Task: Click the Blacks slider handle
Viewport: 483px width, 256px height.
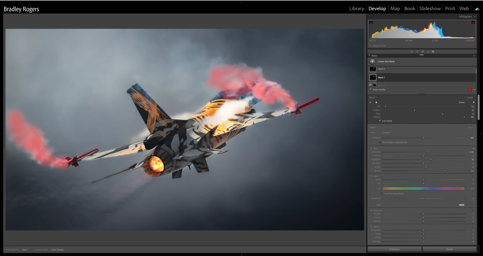Action: click(445, 171)
